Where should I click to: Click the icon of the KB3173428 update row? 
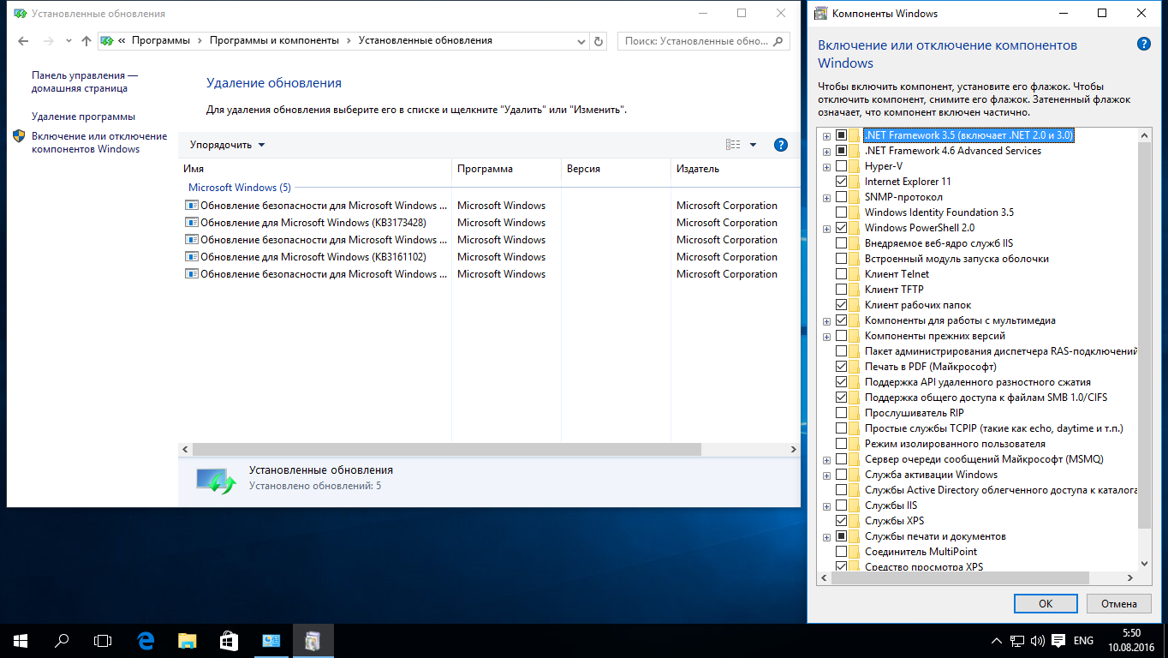192,223
